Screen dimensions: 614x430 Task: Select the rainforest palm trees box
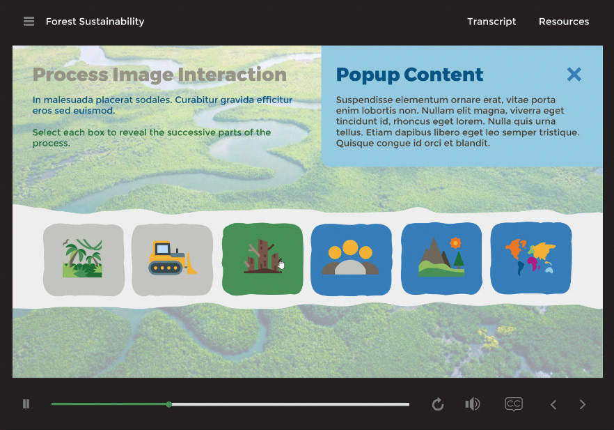click(x=84, y=259)
